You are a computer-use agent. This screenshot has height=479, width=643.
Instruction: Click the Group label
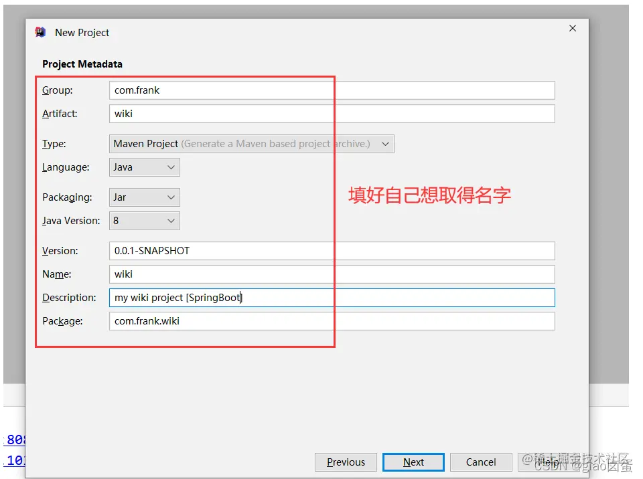58,90
